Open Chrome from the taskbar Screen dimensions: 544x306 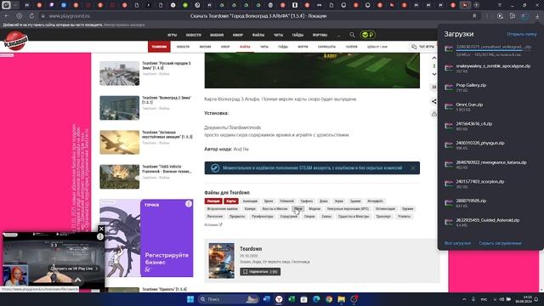click(329, 299)
